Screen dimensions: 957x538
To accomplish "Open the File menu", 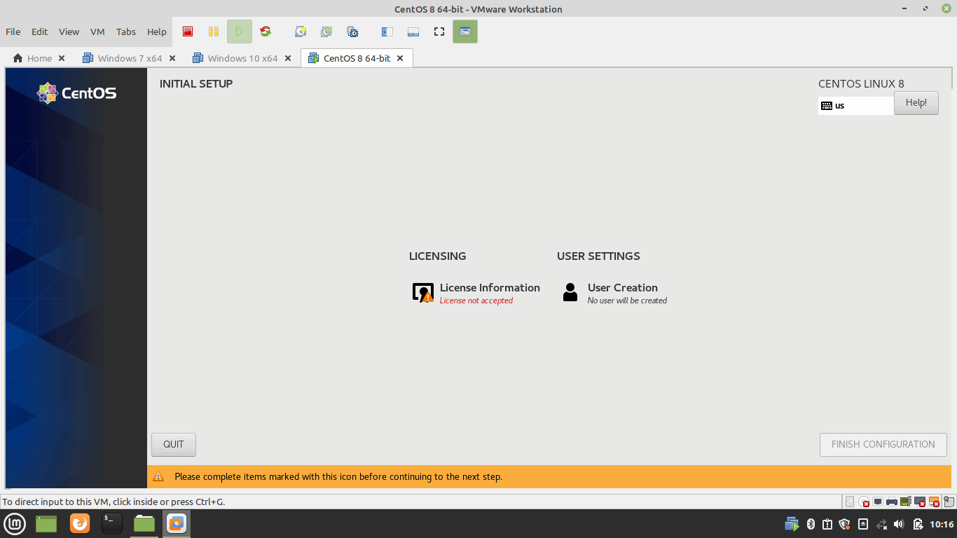I will coord(13,32).
